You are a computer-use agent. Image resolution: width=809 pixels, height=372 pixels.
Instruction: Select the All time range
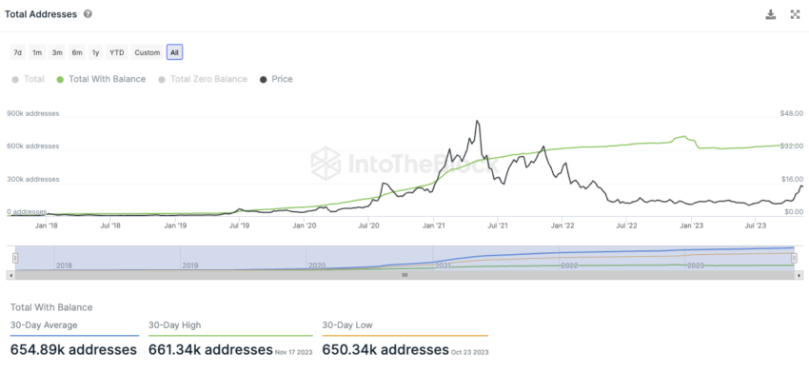pyautogui.click(x=174, y=52)
